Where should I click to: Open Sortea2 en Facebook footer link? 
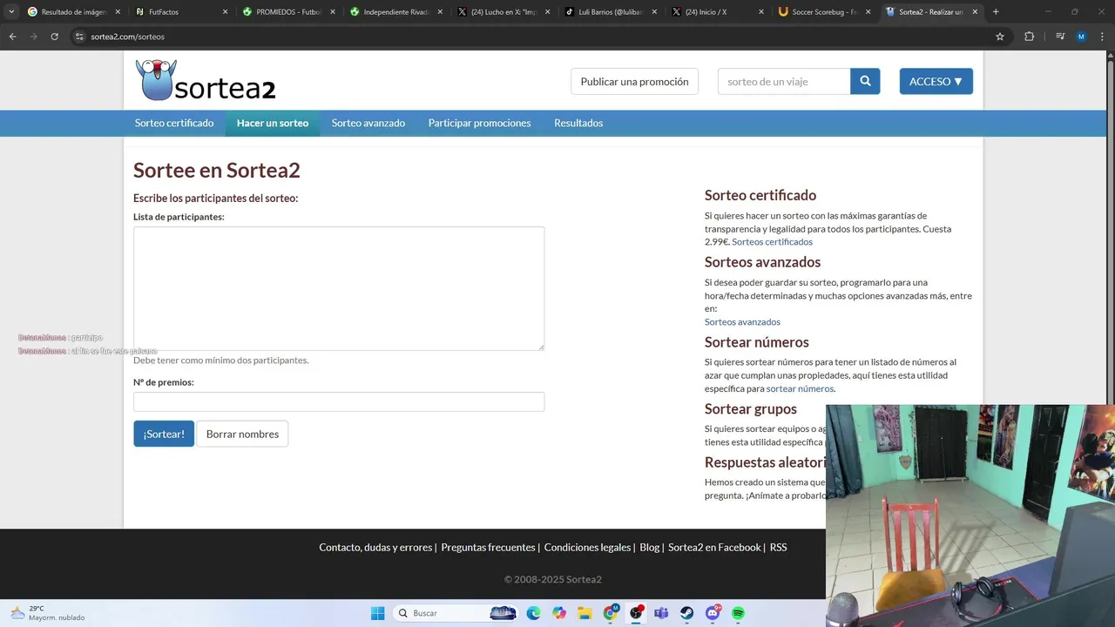(x=714, y=548)
